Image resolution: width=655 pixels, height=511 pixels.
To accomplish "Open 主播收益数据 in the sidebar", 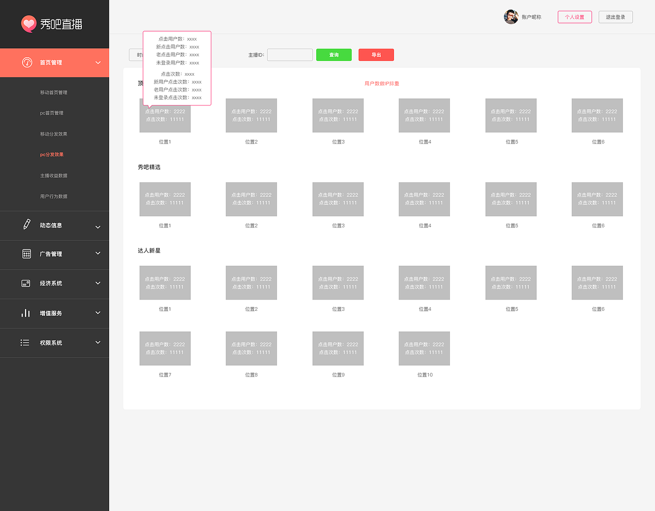I will click(x=54, y=175).
